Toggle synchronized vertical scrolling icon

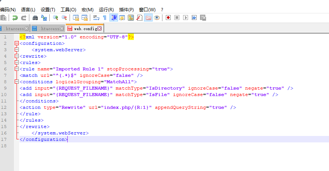click(76, 18)
